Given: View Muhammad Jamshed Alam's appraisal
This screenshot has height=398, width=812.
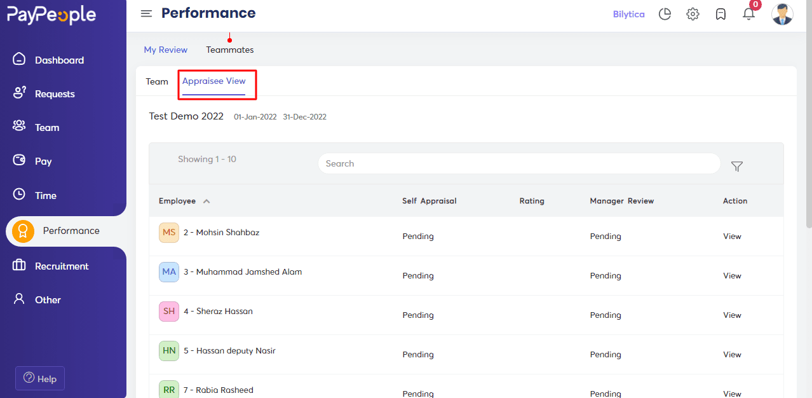Looking at the screenshot, I should click(732, 275).
